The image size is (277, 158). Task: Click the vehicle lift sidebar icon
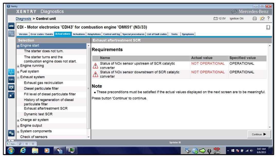click(11, 87)
